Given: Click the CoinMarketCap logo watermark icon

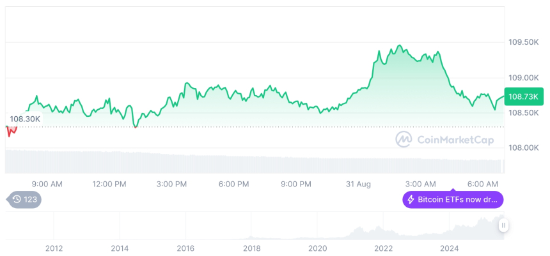Looking at the screenshot, I should coord(403,139).
